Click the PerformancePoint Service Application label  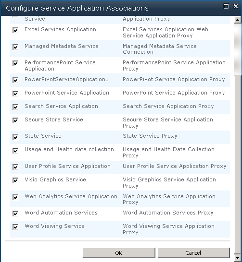coord(60,65)
